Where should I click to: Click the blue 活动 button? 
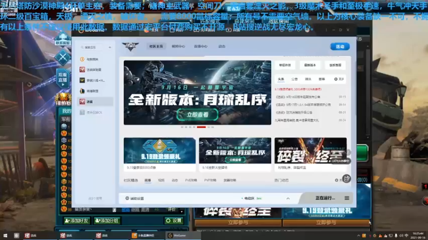click(x=340, y=46)
